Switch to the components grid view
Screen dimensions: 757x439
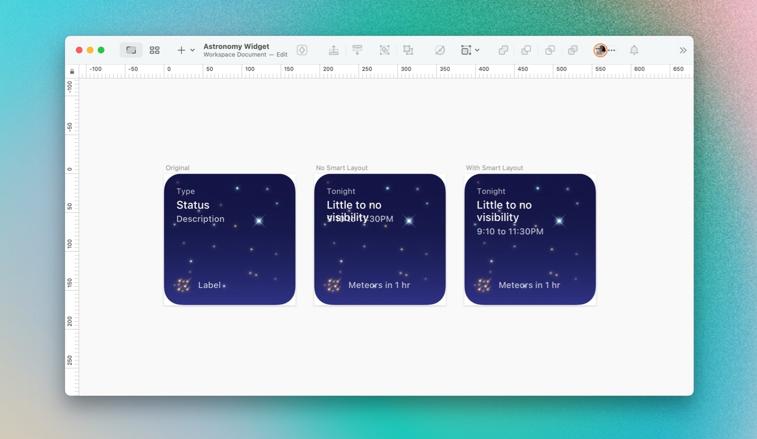[154, 50]
